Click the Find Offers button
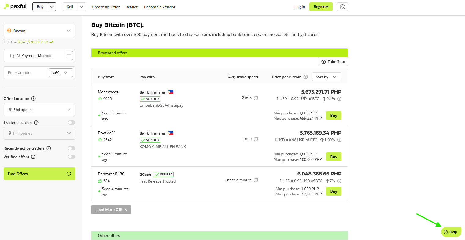Screen dimensions: 465x240 (x=39, y=174)
